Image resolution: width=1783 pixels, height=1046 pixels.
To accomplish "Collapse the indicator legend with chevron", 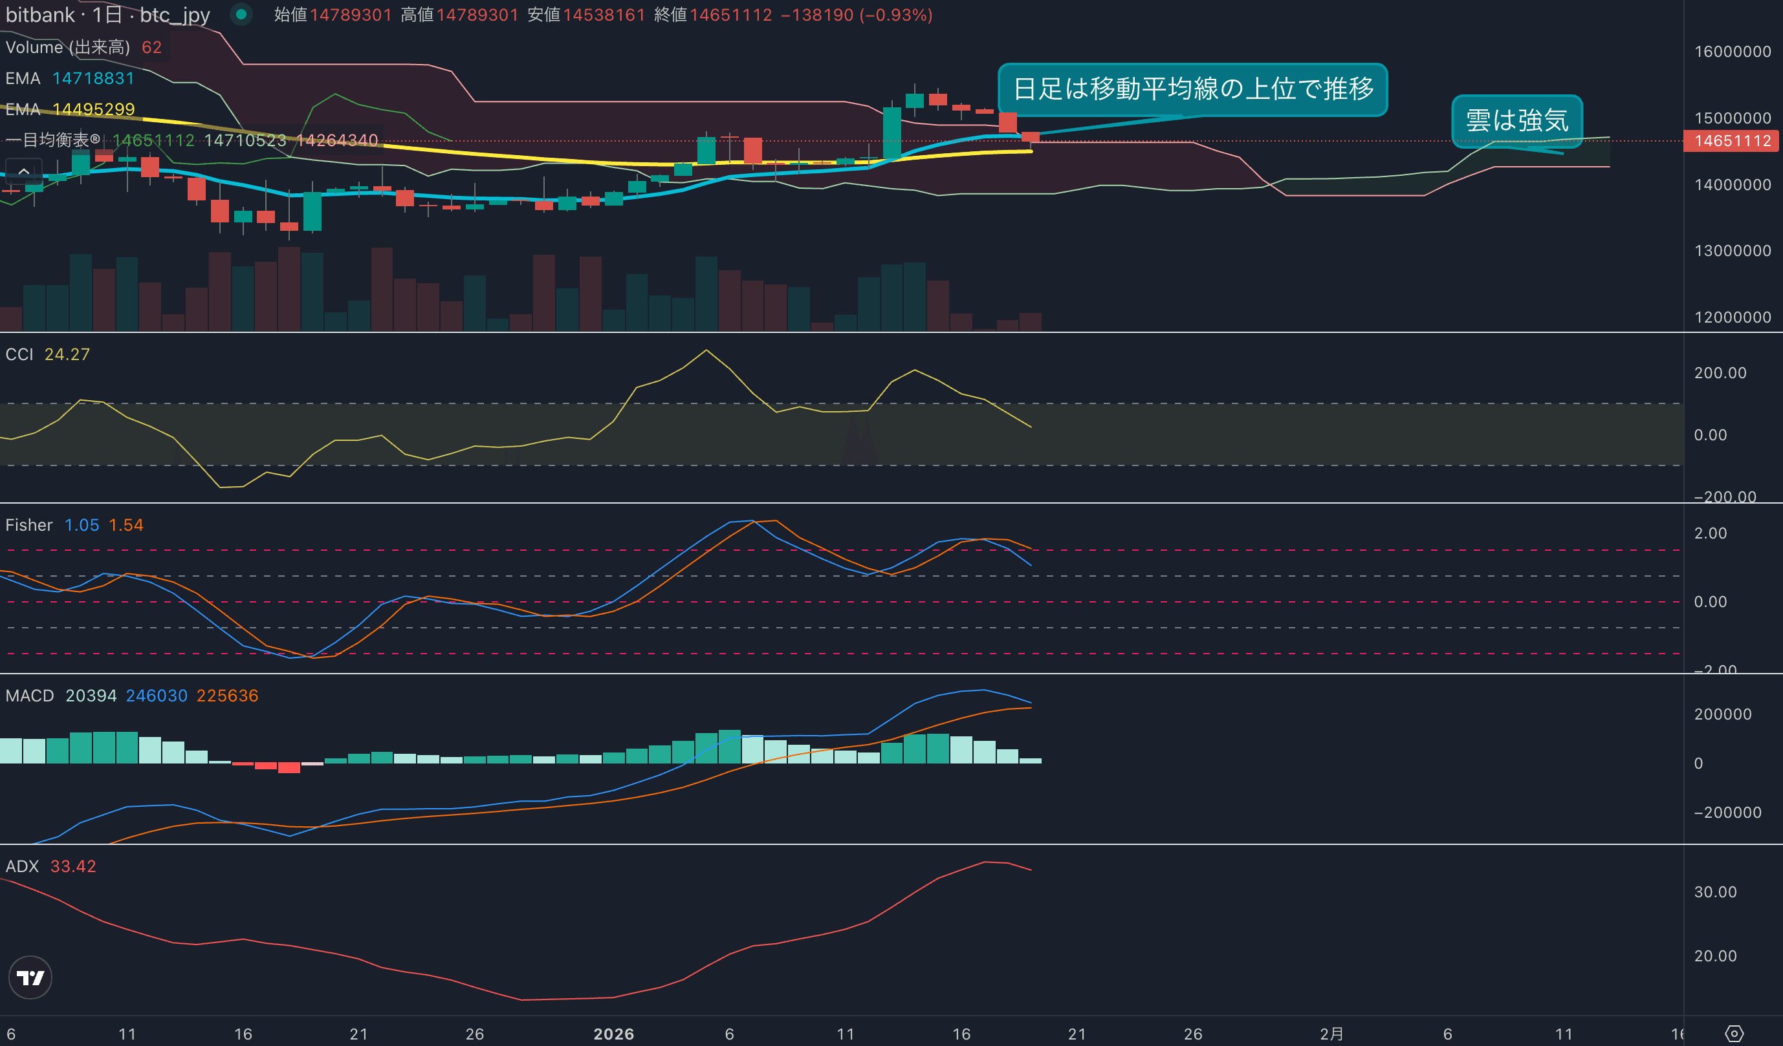I will tap(23, 171).
